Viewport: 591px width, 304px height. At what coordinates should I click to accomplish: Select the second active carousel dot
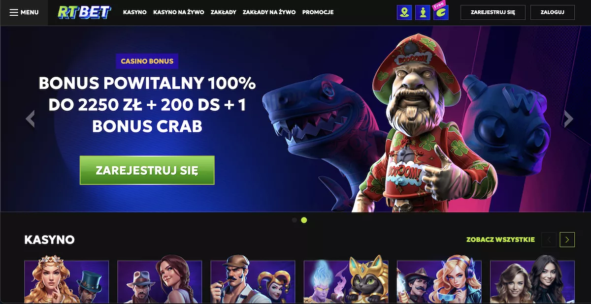304,220
